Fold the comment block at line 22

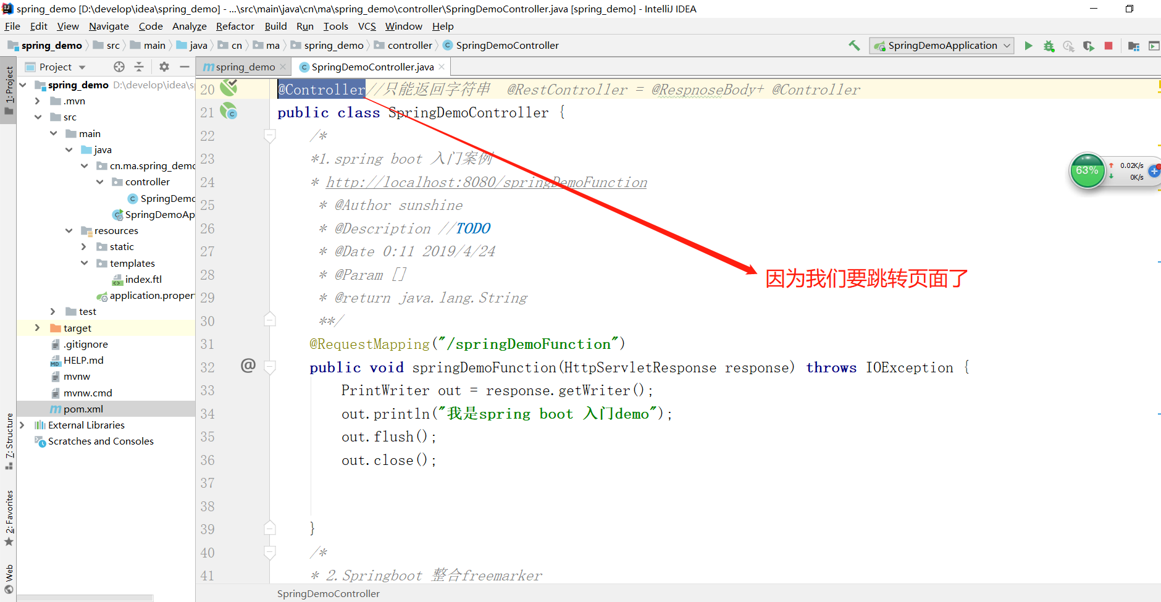[270, 135]
